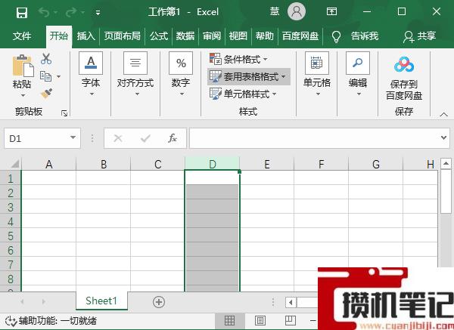
Task: Switch to Page Layout view icon
Action: coord(260,320)
